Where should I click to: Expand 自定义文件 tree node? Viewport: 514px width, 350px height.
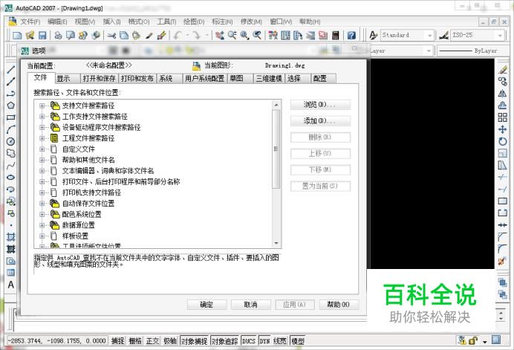coord(42,149)
